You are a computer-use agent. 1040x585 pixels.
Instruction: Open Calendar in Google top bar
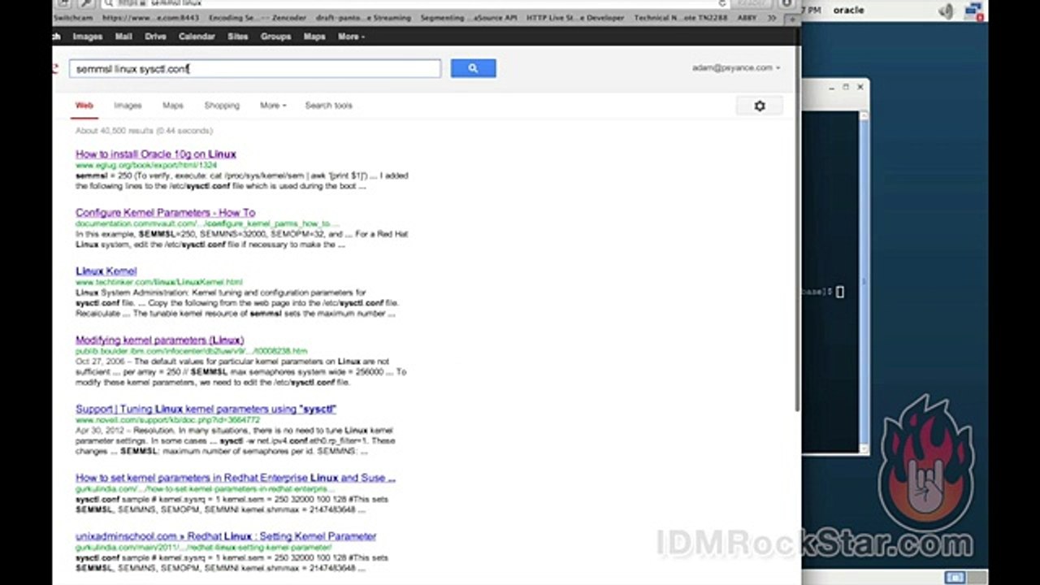(x=197, y=37)
